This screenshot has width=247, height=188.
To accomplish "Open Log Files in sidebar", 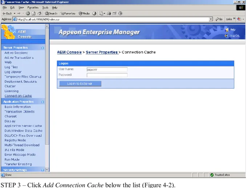I will [11, 67].
